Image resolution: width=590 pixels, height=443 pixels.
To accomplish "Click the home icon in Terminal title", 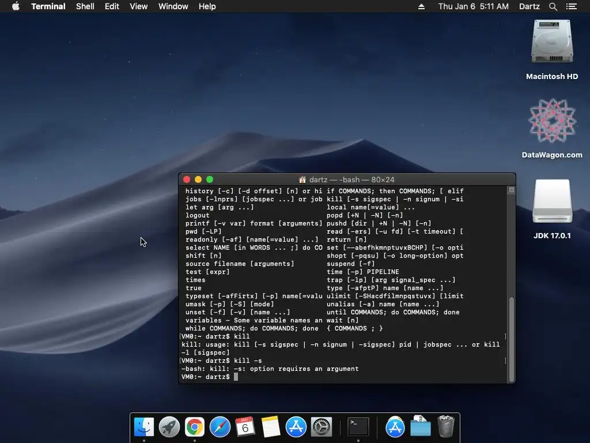I will [x=302, y=180].
